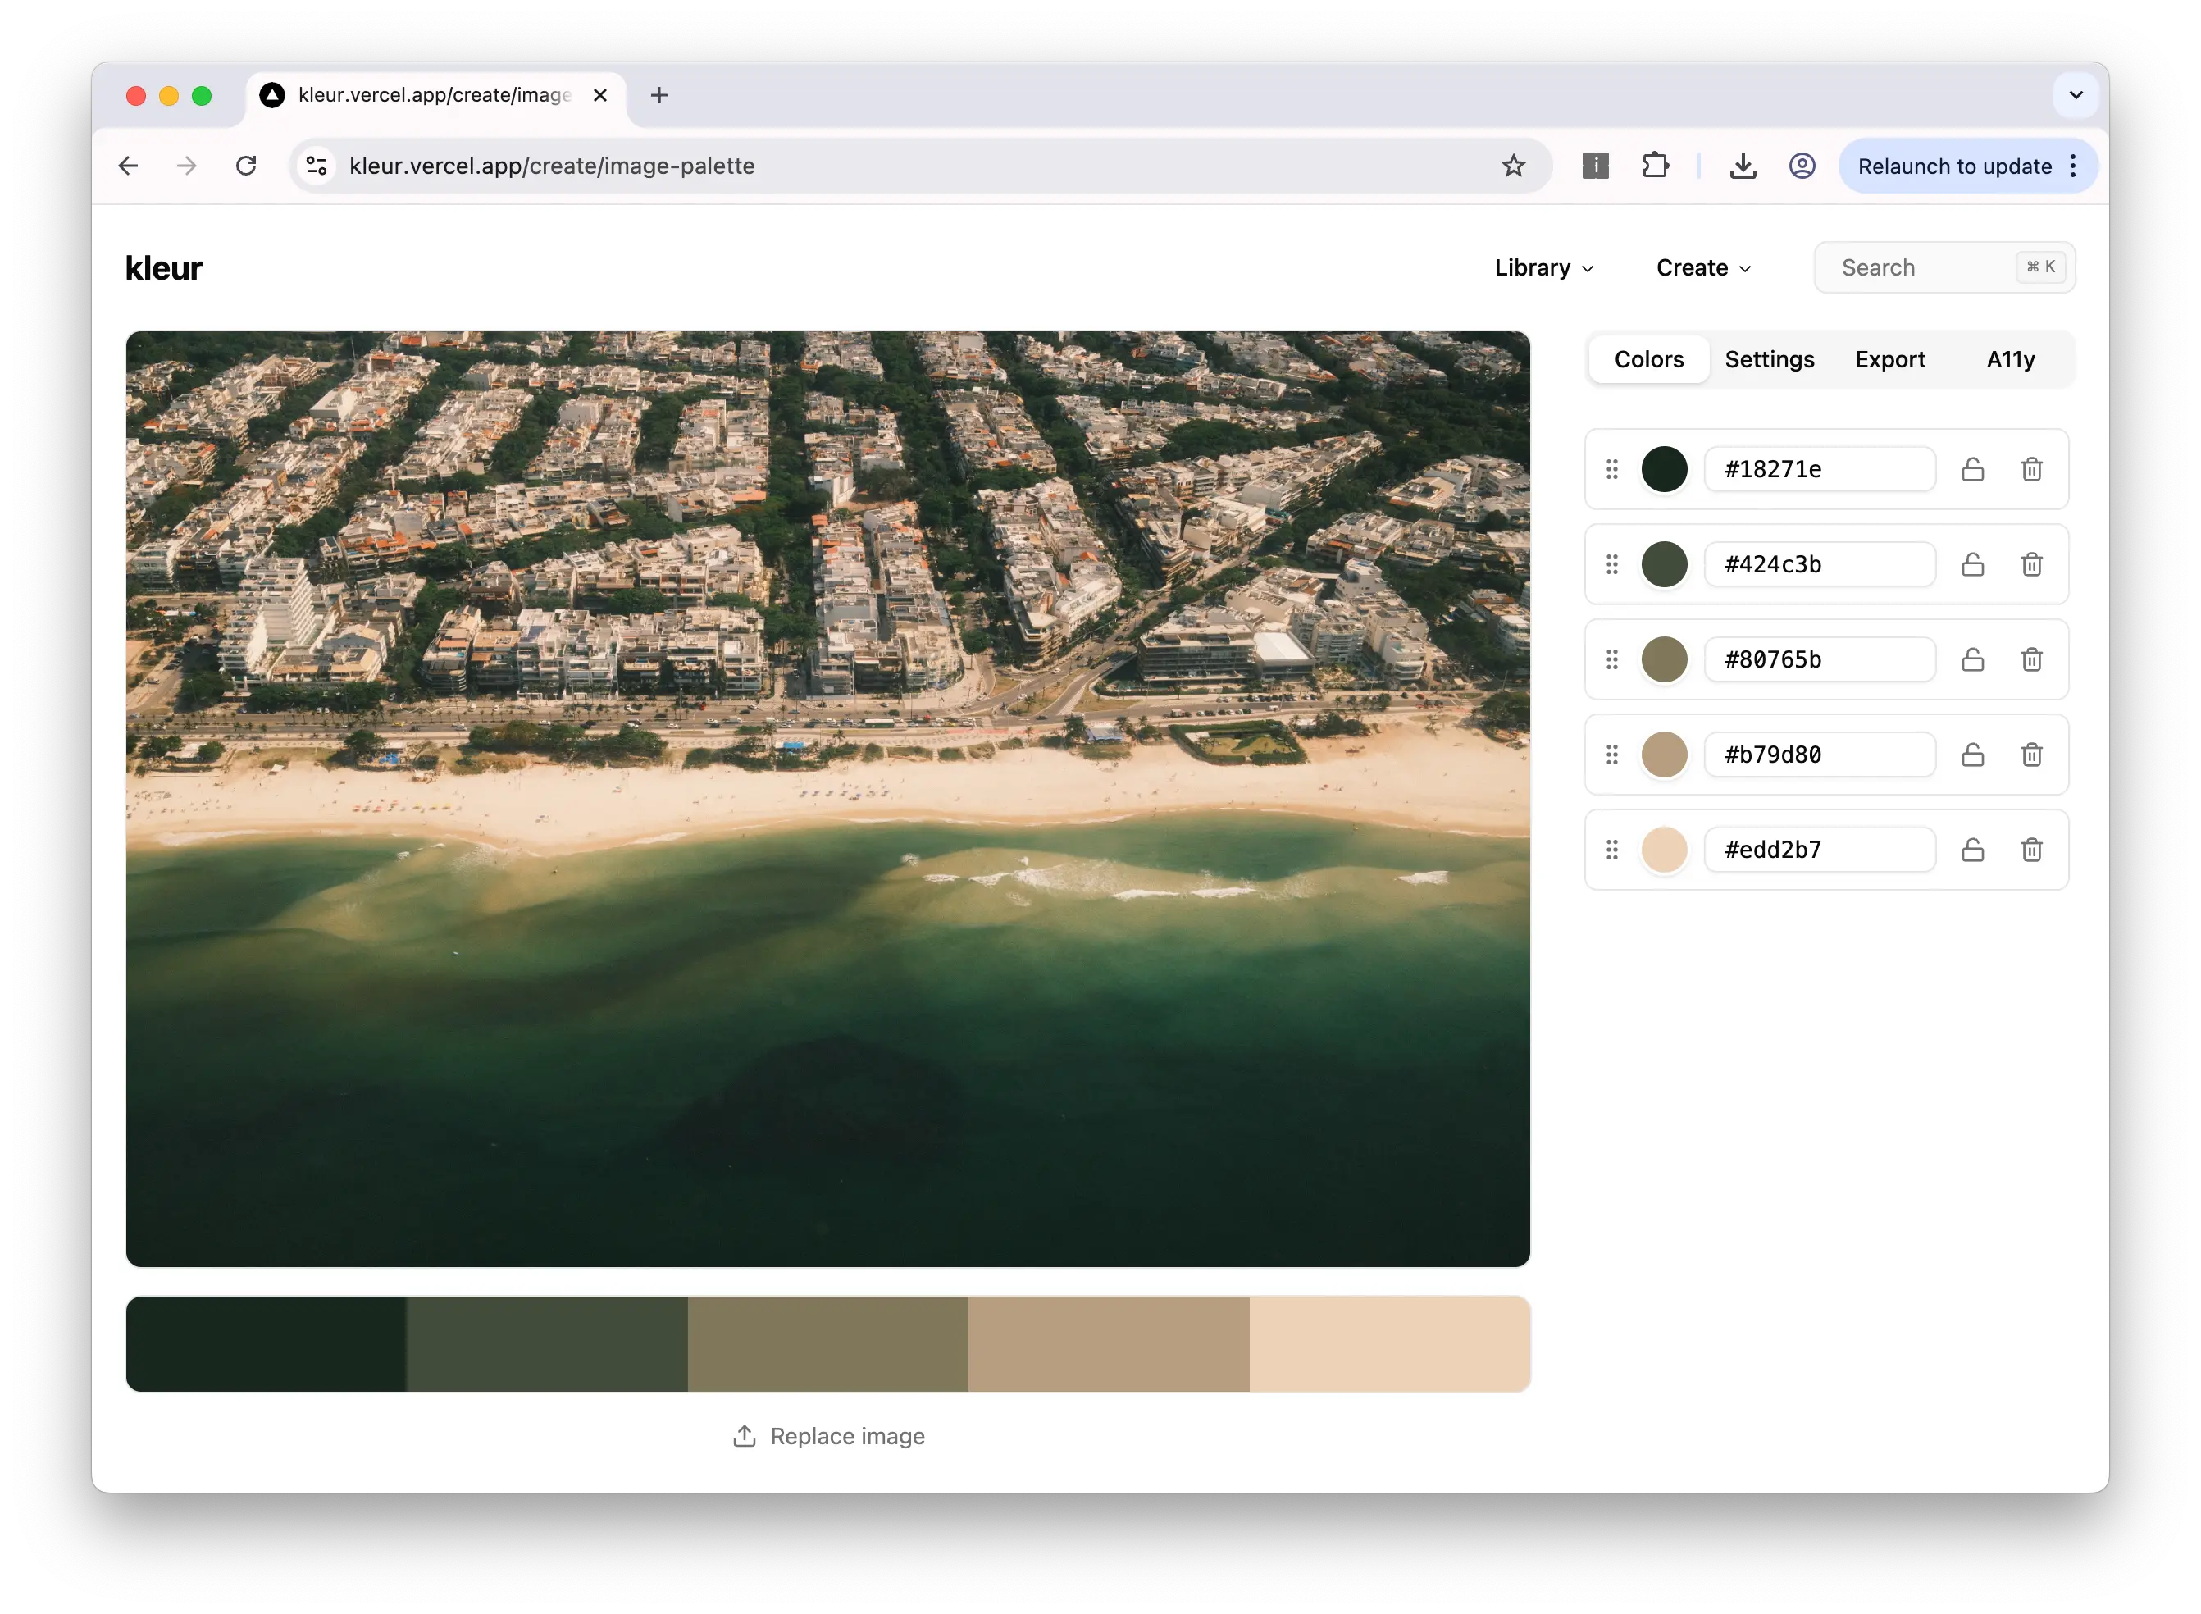Bookmark page with star icon

click(x=1513, y=166)
